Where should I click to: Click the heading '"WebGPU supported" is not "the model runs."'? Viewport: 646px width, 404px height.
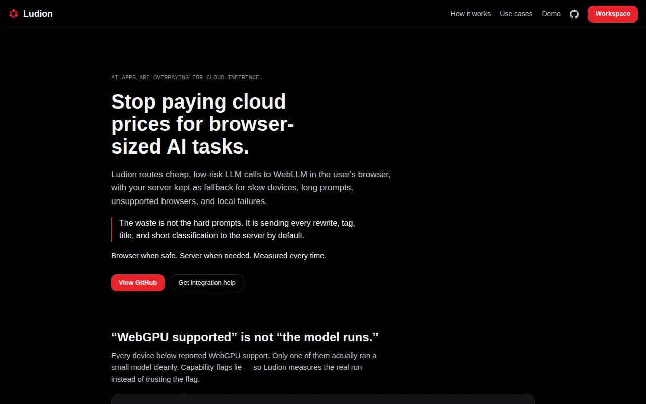[x=245, y=337]
